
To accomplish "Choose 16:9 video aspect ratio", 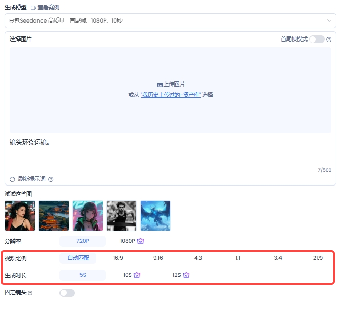I will click(x=118, y=258).
